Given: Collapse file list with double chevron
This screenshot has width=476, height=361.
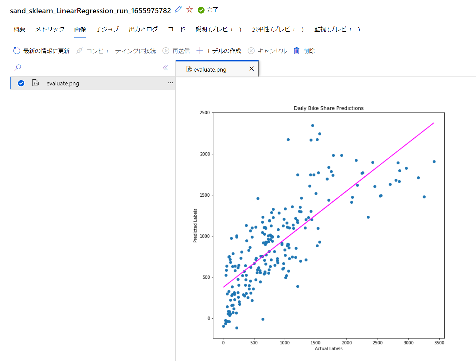Looking at the screenshot, I should pyautogui.click(x=166, y=68).
